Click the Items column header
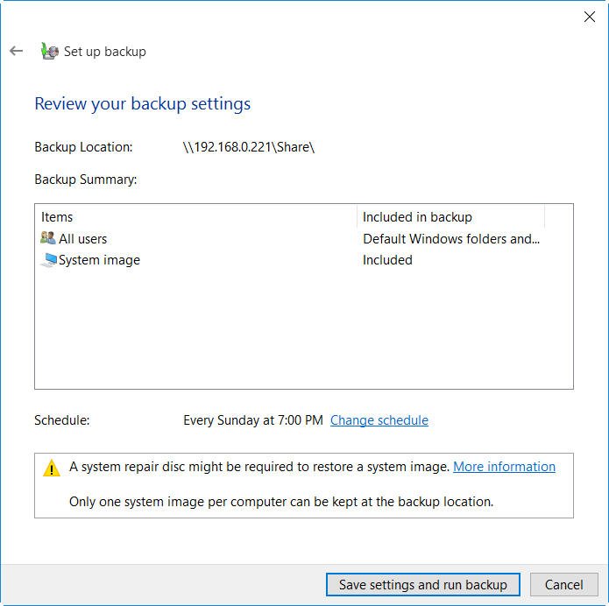 (195, 216)
